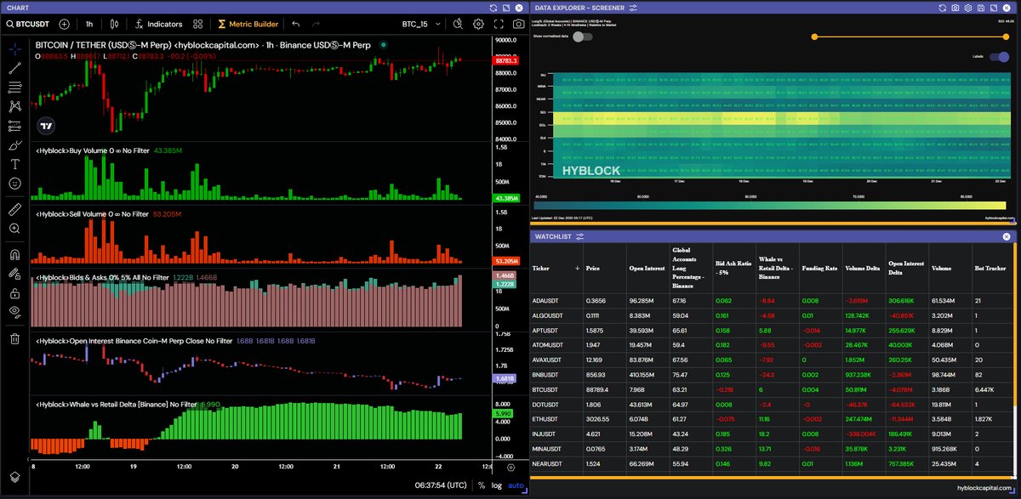Sort watchlist by Price column header
Screen dimensions: 1021x499
click(x=593, y=268)
